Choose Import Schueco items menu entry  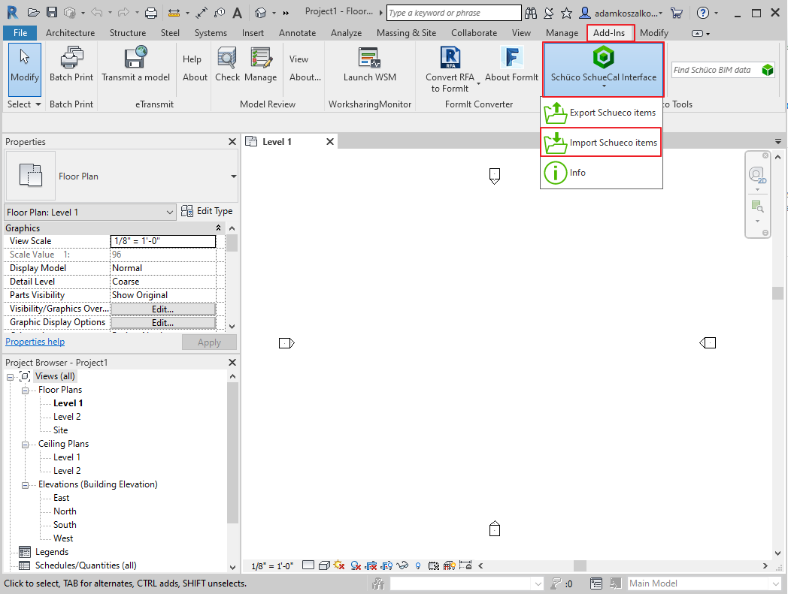click(601, 143)
